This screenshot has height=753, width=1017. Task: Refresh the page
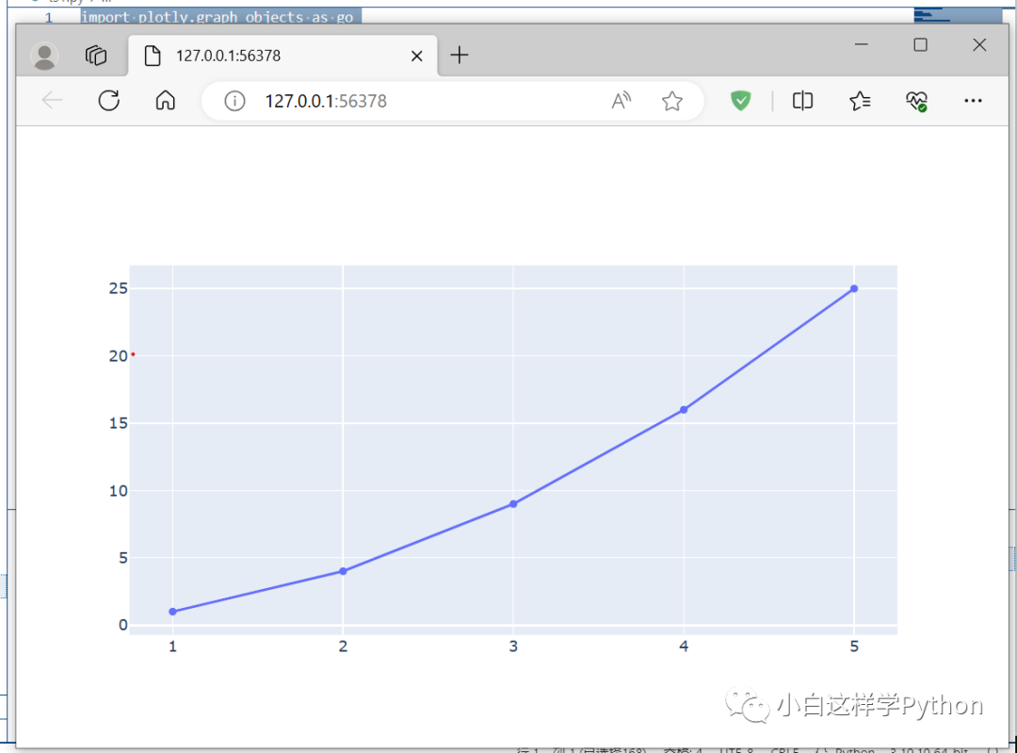(x=109, y=101)
